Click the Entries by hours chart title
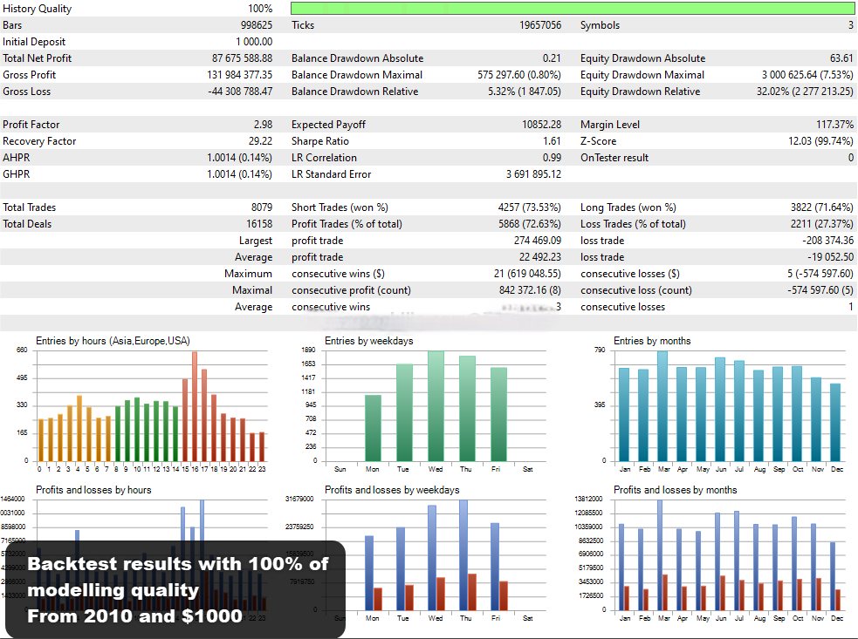 (113, 341)
